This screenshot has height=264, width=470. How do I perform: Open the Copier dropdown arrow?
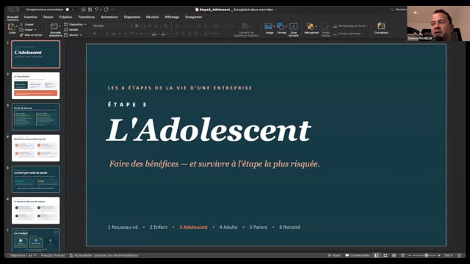[35, 29]
